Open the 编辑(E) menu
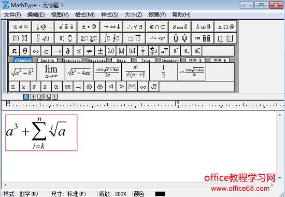285x197 pixels. click(x=36, y=15)
